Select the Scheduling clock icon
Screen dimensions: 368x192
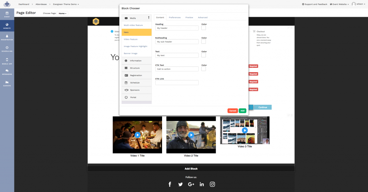[x=7, y=48]
